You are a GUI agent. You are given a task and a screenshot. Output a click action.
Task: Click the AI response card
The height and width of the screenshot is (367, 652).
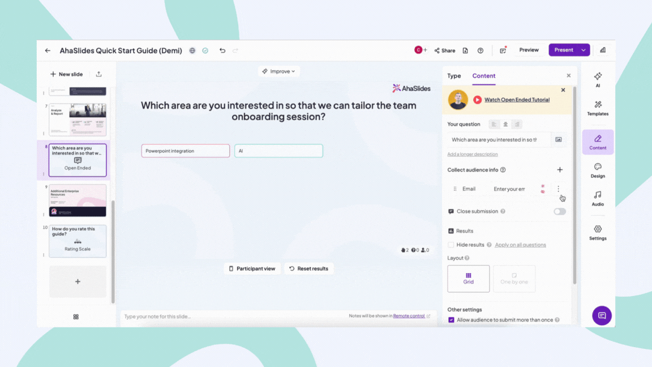coord(278,151)
